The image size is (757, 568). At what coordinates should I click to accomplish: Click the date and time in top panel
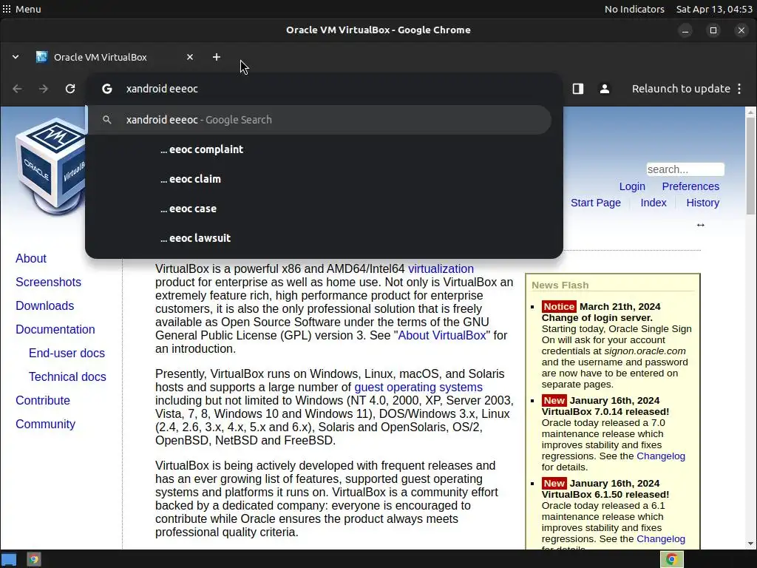tap(714, 9)
